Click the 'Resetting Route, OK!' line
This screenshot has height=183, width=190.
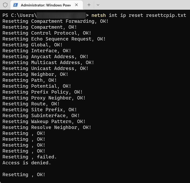pos(31,104)
